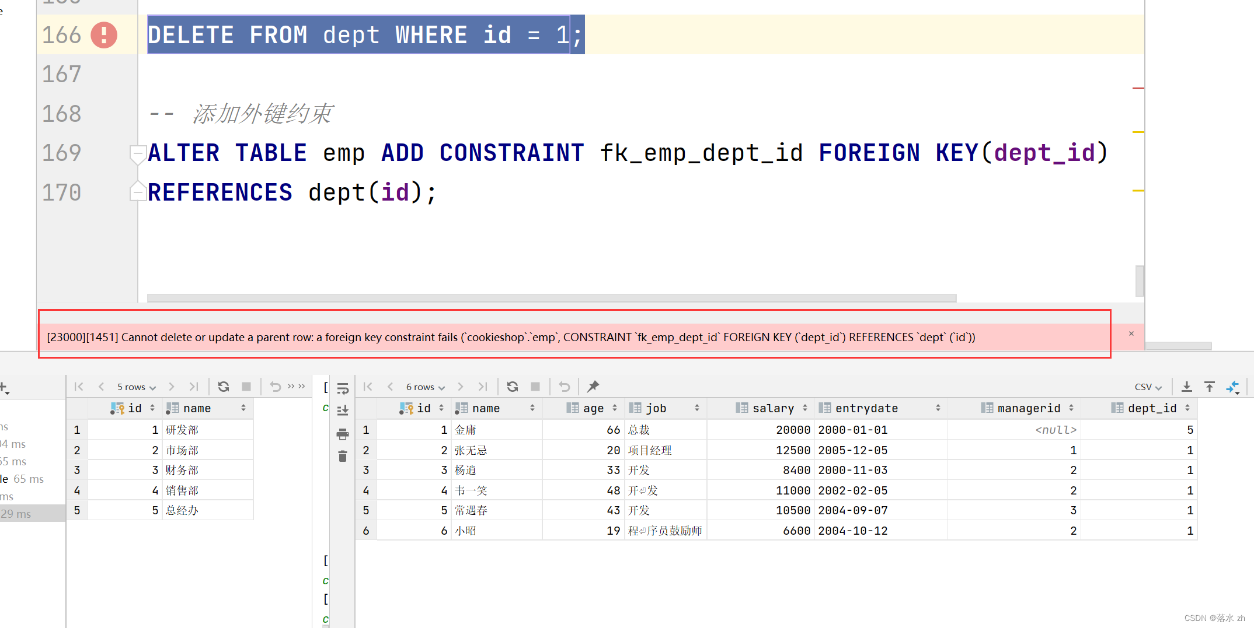Image resolution: width=1254 pixels, height=628 pixels.
Task: Select dept cell 市场部
Action: pyautogui.click(x=208, y=450)
